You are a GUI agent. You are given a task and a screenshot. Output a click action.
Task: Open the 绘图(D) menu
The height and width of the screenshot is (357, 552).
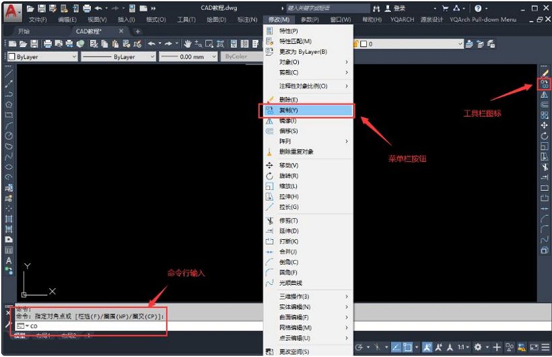216,20
